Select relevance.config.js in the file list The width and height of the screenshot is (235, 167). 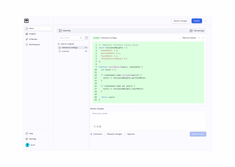point(73,48)
